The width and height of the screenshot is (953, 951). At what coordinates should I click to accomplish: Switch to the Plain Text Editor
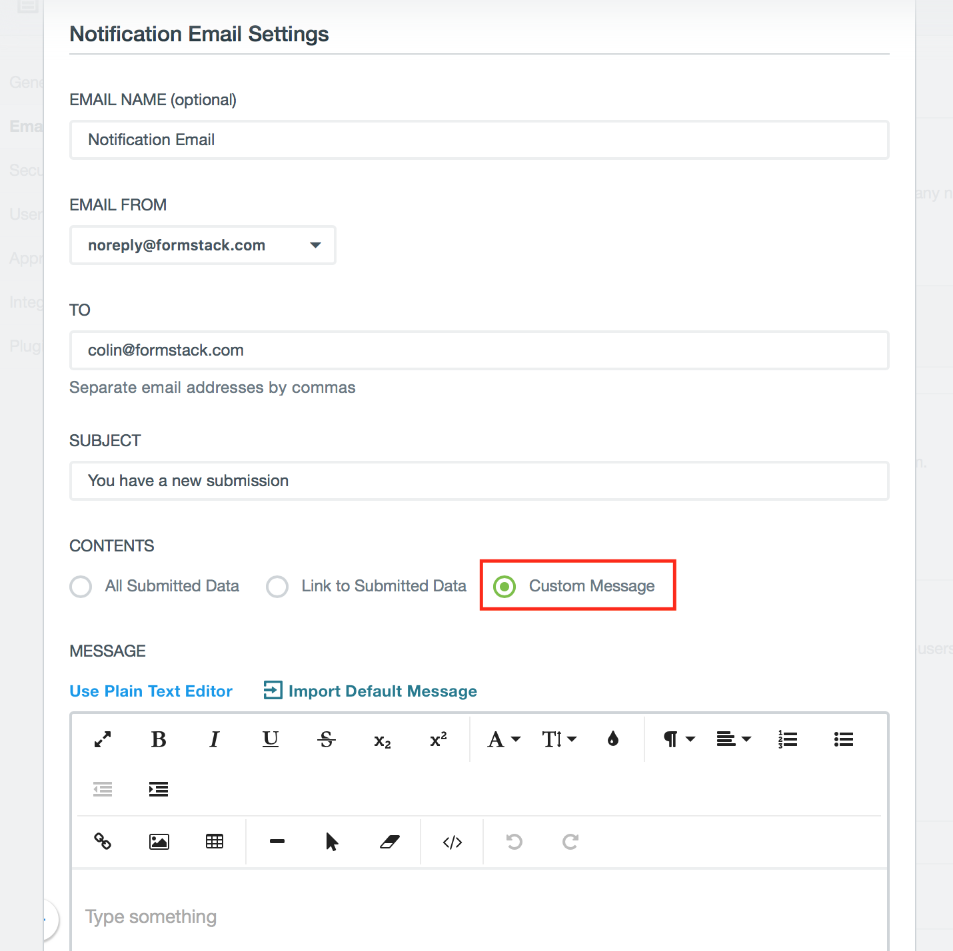(x=151, y=691)
